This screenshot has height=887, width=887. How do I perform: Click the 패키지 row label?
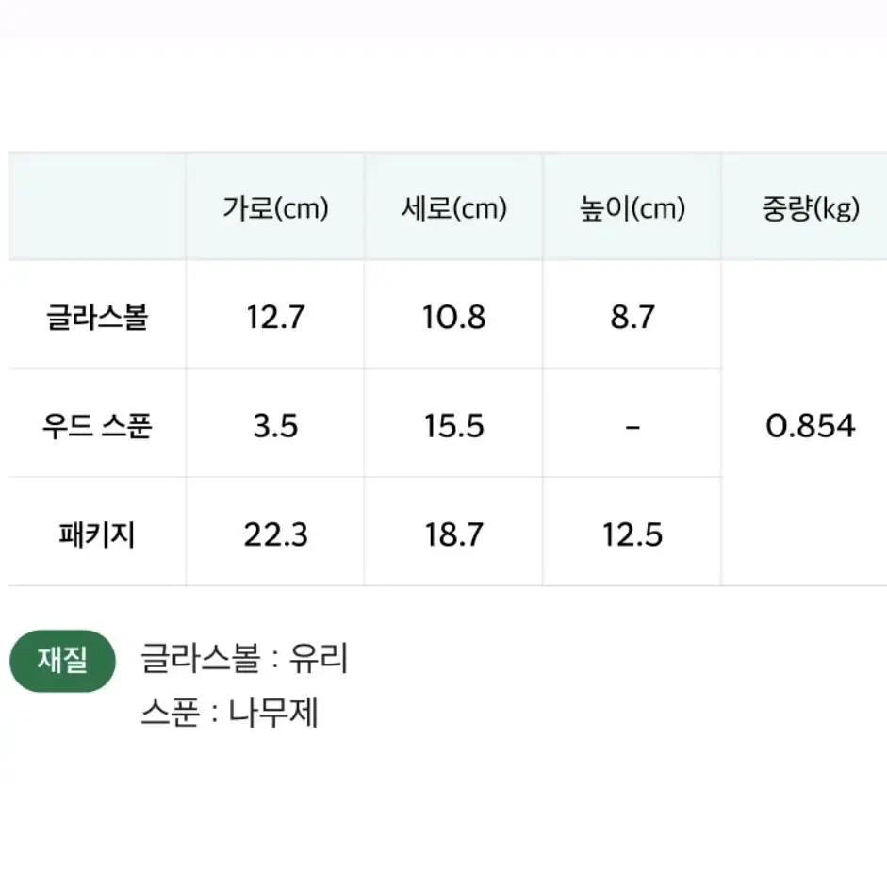[97, 534]
